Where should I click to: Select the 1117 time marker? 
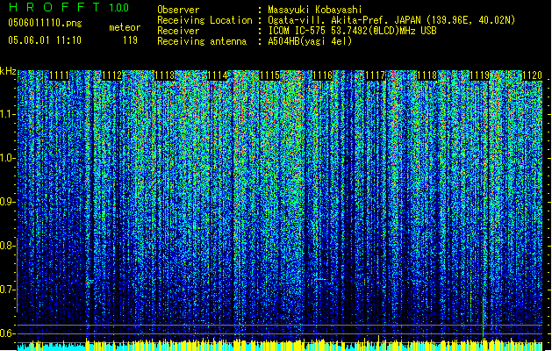[x=375, y=75]
